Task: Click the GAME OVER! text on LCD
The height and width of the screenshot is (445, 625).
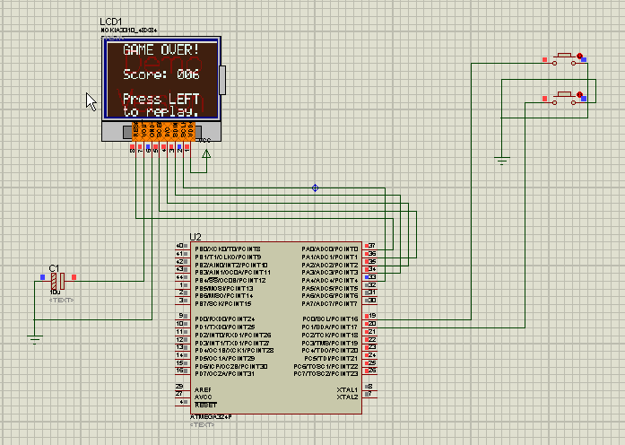Action: [161, 50]
